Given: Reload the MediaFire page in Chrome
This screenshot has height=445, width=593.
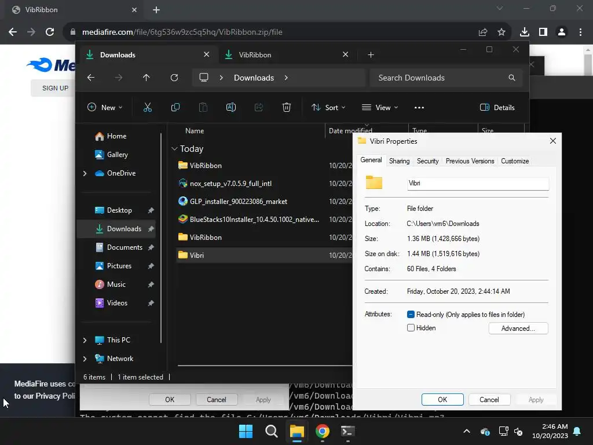Looking at the screenshot, I should coord(50,32).
